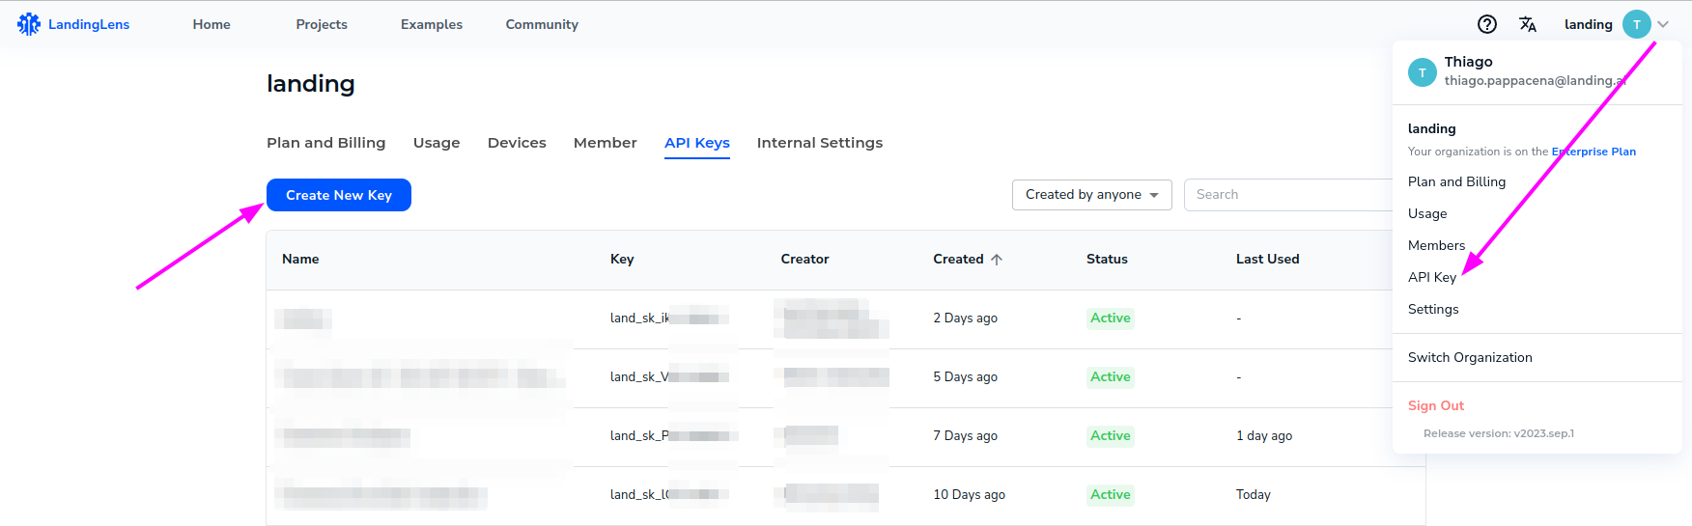Switch to Plan and Billing tab
1692x526 pixels.
pyautogui.click(x=326, y=143)
